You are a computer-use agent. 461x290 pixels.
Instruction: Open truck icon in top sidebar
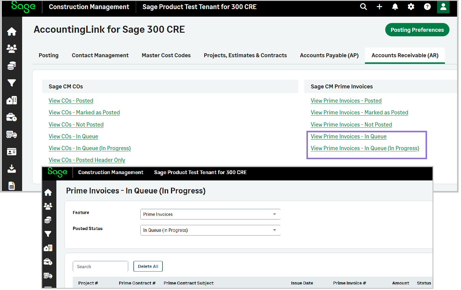[12, 134]
